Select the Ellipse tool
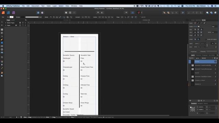The width and height of the screenshot is (219, 123). (2, 50)
